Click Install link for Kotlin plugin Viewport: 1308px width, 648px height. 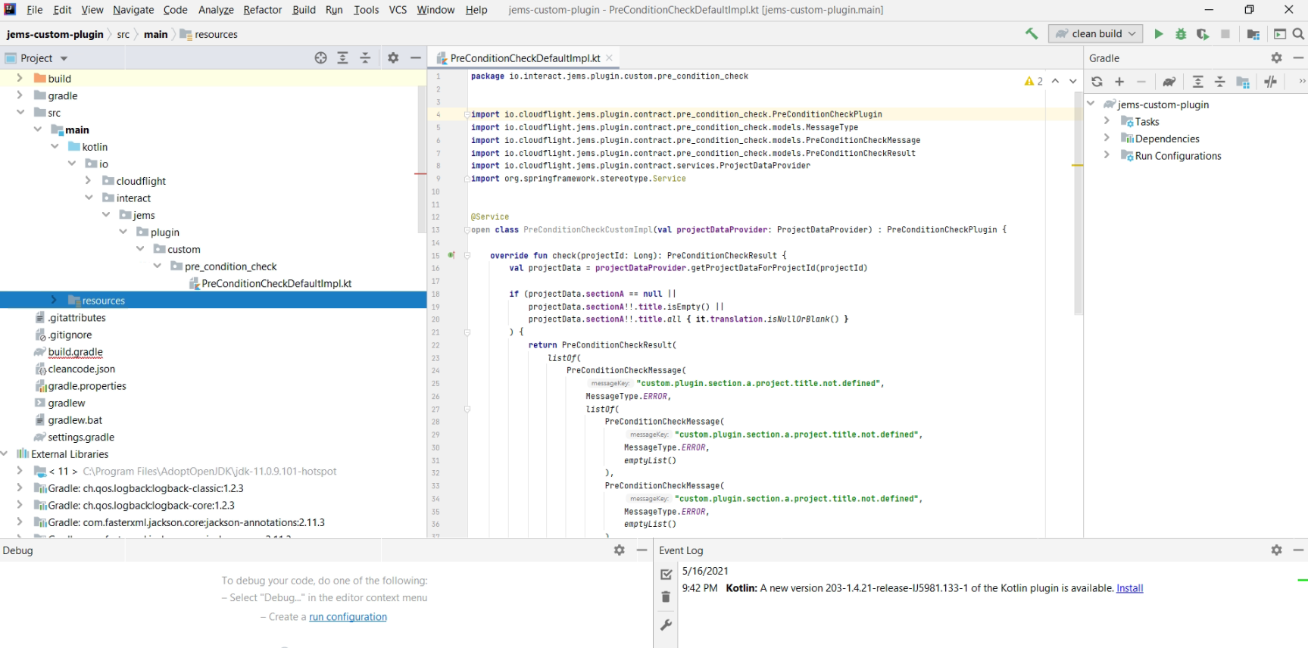(x=1129, y=588)
